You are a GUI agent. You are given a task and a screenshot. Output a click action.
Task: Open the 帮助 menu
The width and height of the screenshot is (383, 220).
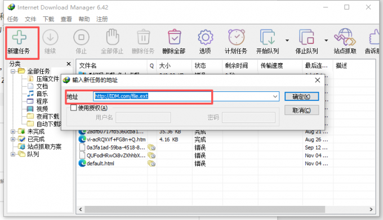84,19
